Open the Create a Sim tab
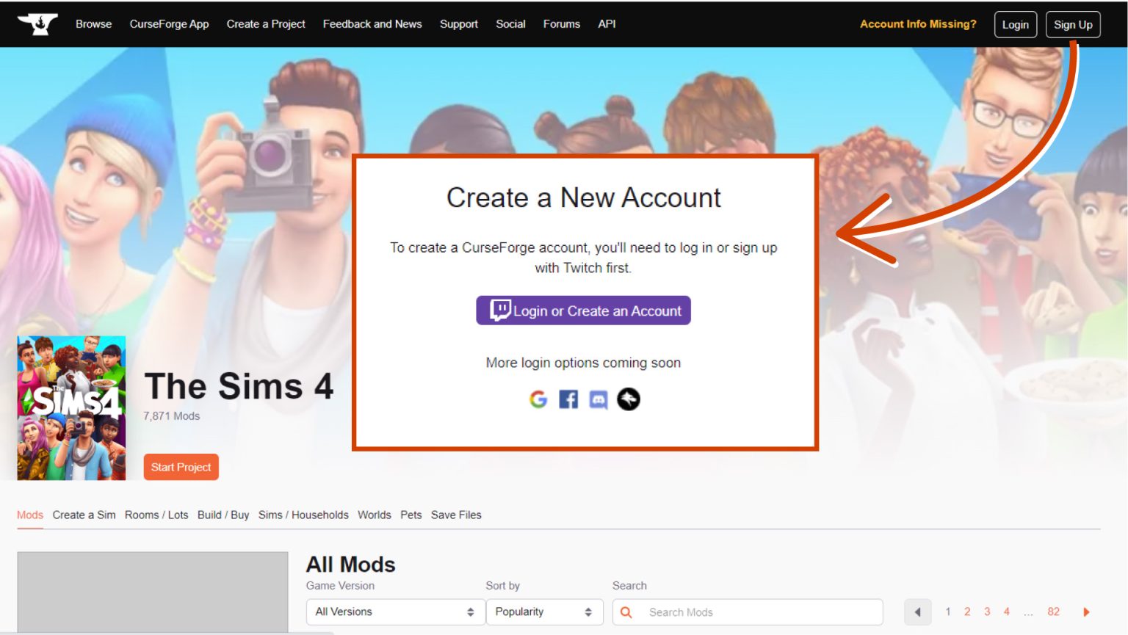 coord(83,515)
